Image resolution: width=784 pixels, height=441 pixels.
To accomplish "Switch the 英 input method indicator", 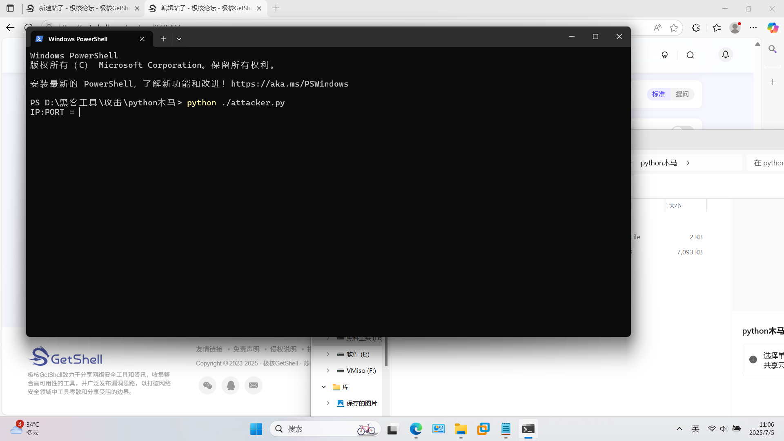I will (696, 429).
